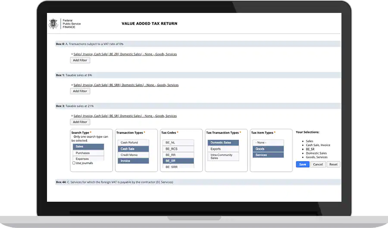Click Add Filter under Box 0
The height and width of the screenshot is (228, 388).
[x=80, y=60]
